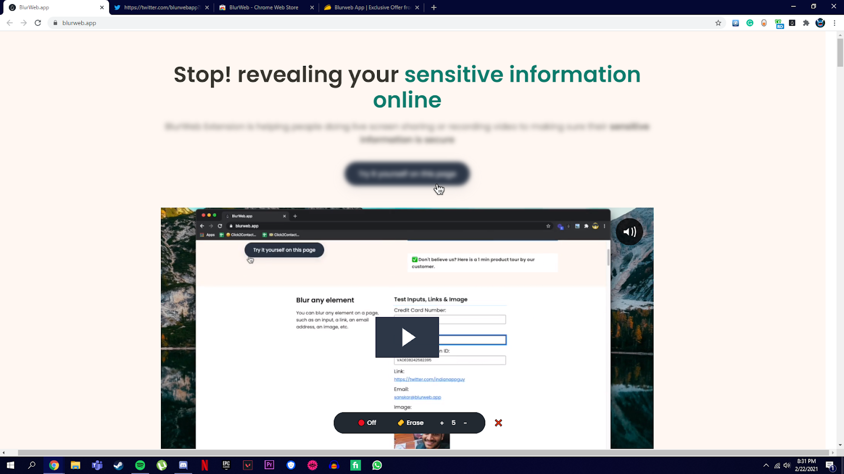
Task: Switch to the BlurWeb.app tab
Action: [55, 7]
